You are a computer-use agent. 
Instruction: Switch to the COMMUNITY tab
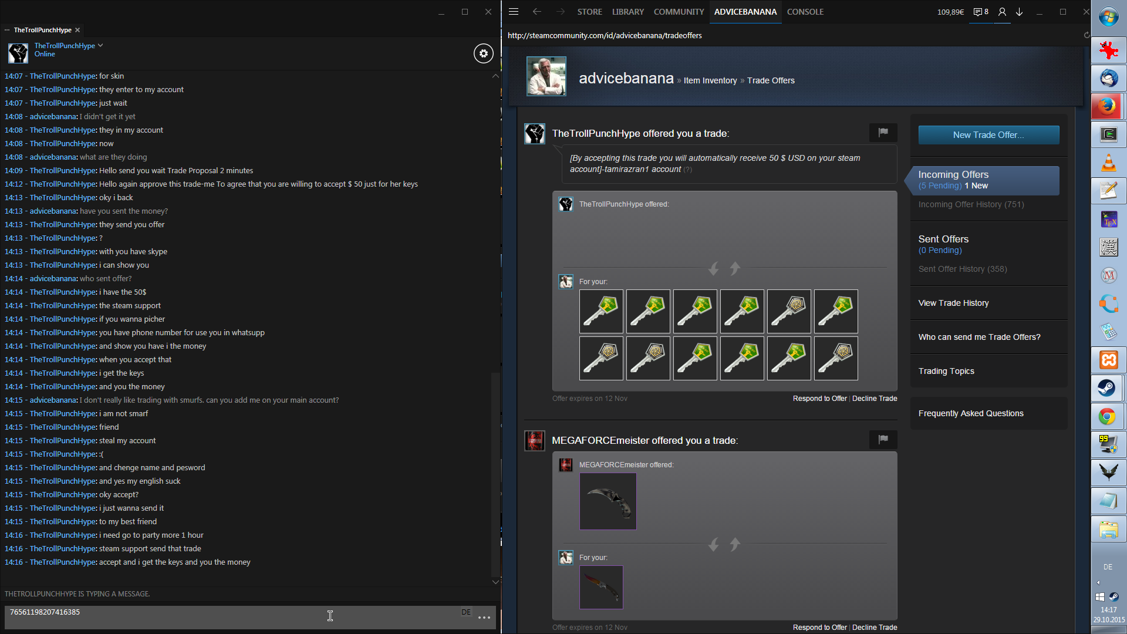pyautogui.click(x=679, y=12)
